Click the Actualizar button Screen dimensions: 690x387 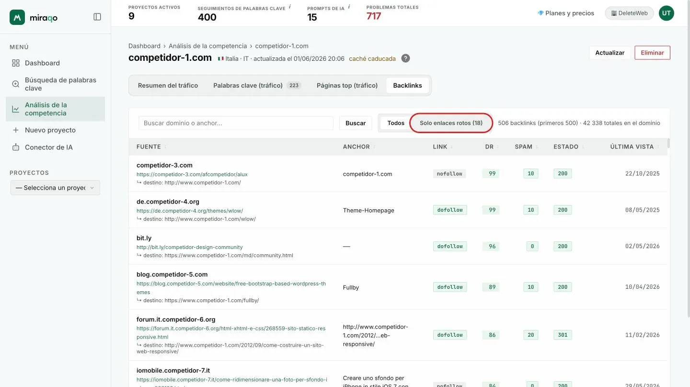609,53
